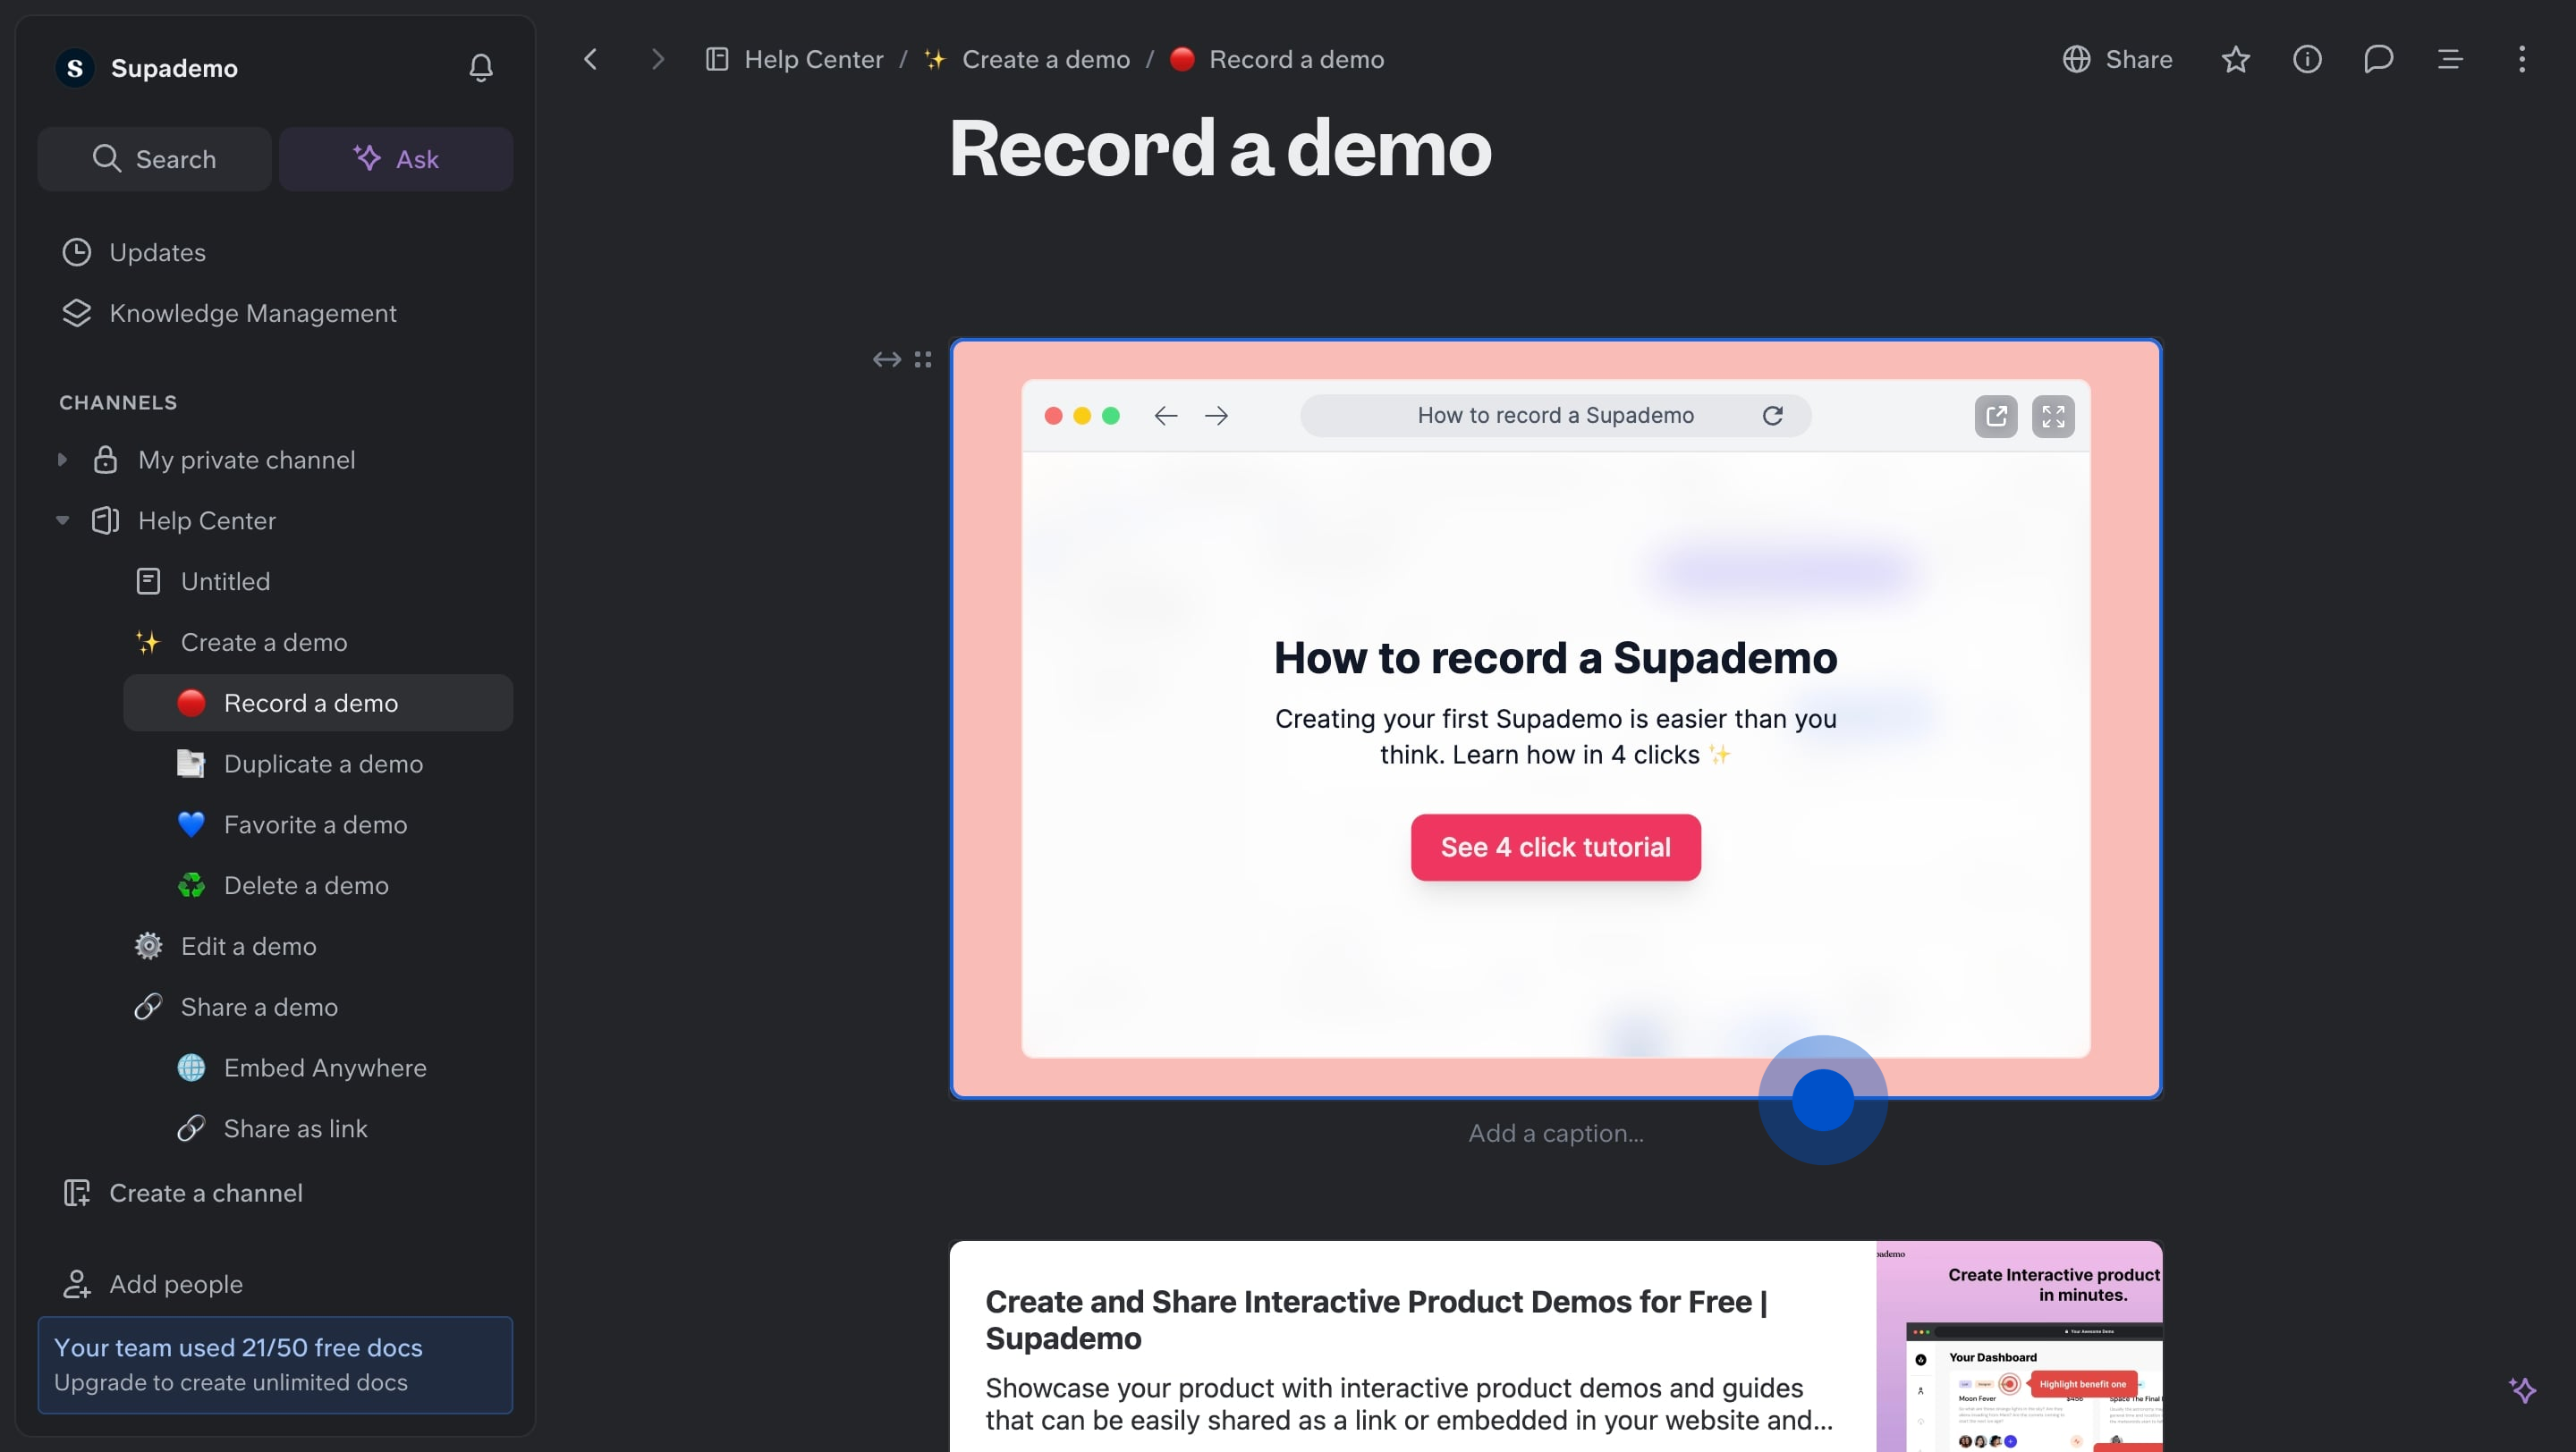Open the Search tab
2576x1452 pixels.
point(155,159)
